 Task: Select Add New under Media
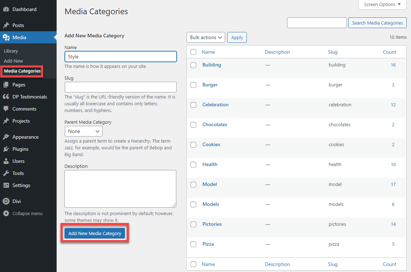(x=13, y=61)
